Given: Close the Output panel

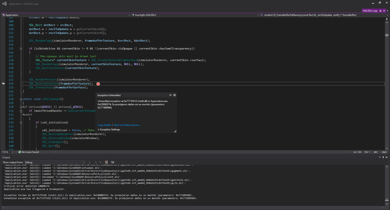Looking at the screenshot, I should 386,157.
